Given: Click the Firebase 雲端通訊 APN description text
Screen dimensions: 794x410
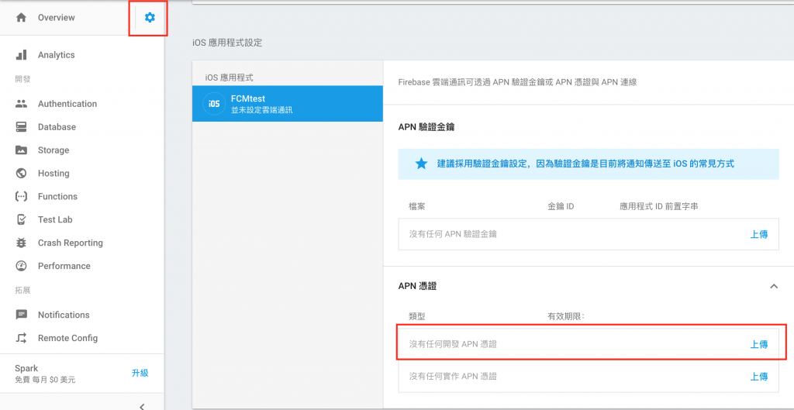Looking at the screenshot, I should 517,82.
